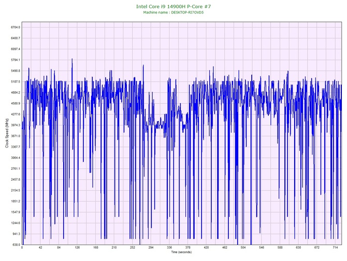Click the 84 seconds x-axis tick label
The width and height of the screenshot is (347, 261).
pyautogui.click(x=59, y=248)
